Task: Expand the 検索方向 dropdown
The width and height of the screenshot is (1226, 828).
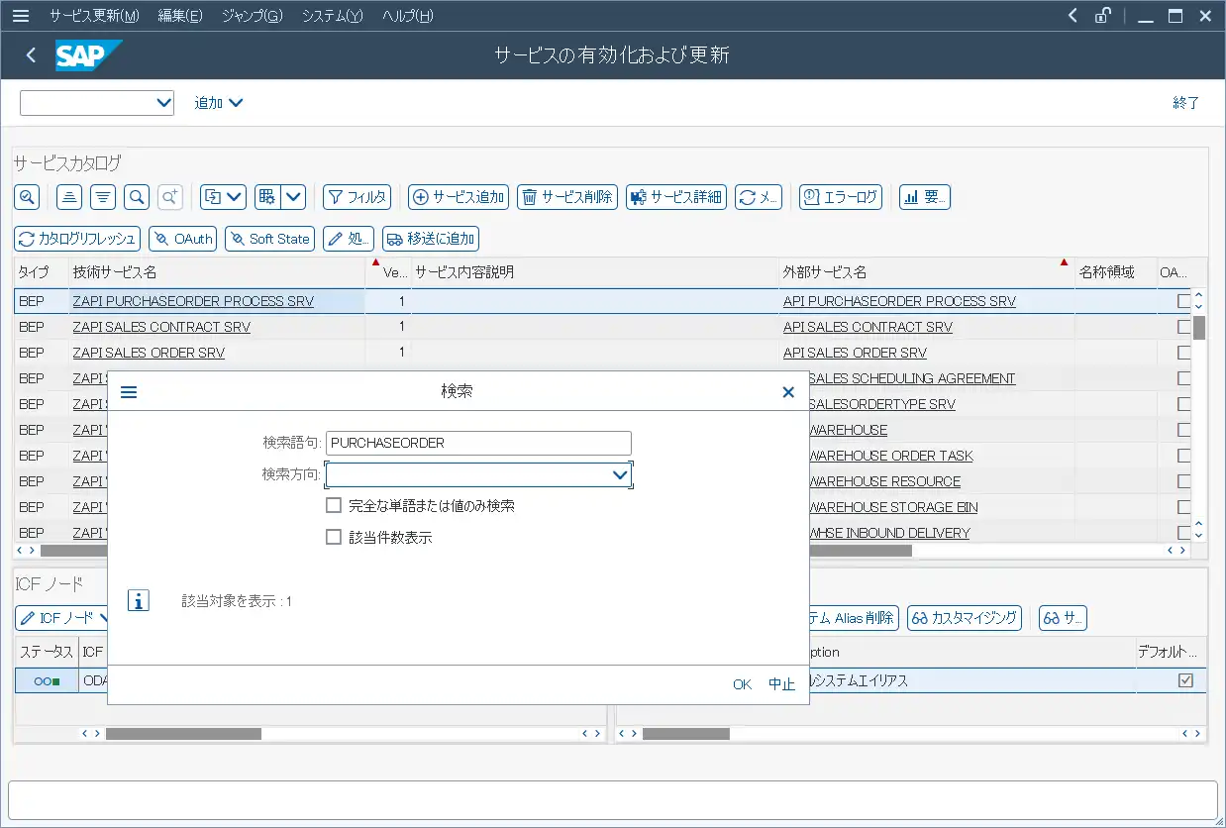Action: [x=620, y=475]
